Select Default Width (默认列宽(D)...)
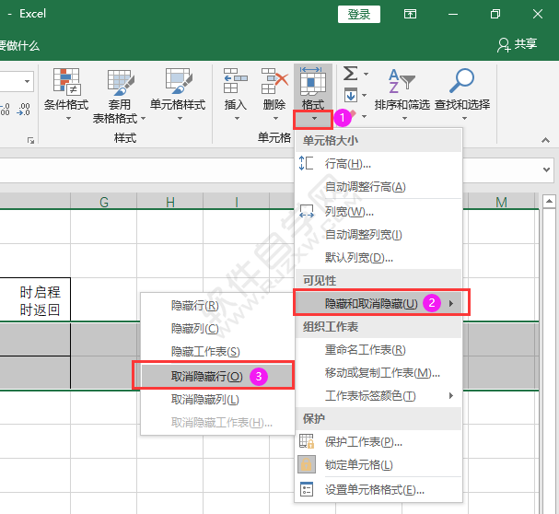559x514 pixels. pyautogui.click(x=378, y=258)
